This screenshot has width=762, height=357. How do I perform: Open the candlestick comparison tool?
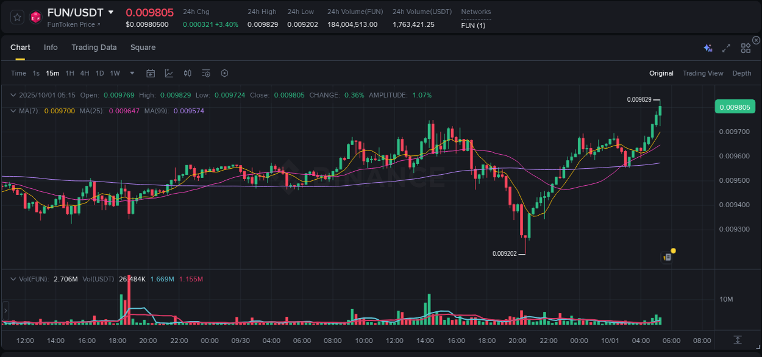(x=187, y=73)
